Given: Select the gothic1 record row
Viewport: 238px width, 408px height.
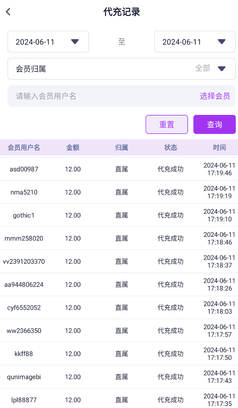Looking at the screenshot, I should tap(119, 215).
